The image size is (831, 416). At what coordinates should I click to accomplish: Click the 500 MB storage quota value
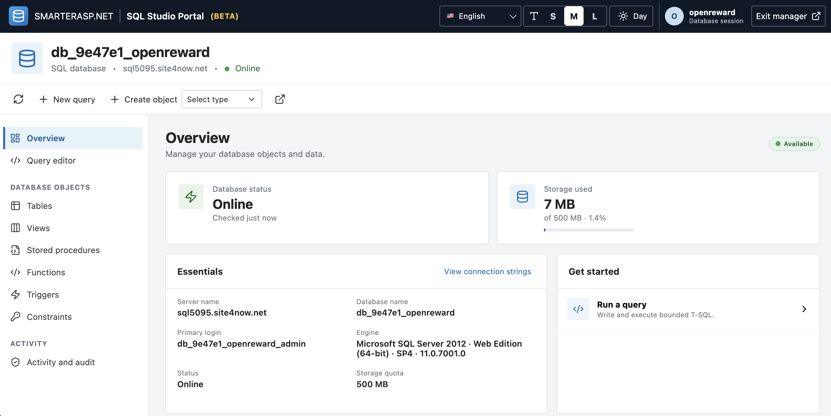pos(372,384)
